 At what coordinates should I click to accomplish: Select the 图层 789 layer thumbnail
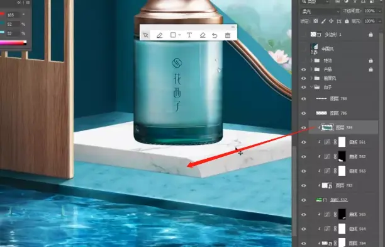(328, 127)
